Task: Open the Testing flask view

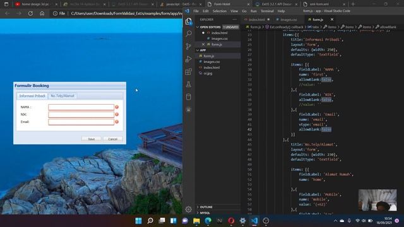Action: (189, 84)
